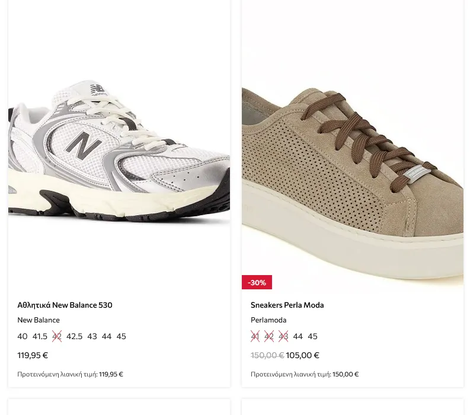The width and height of the screenshot is (470, 415).
Task: Open Sneakers Perla Moda product title
Action: (x=287, y=305)
